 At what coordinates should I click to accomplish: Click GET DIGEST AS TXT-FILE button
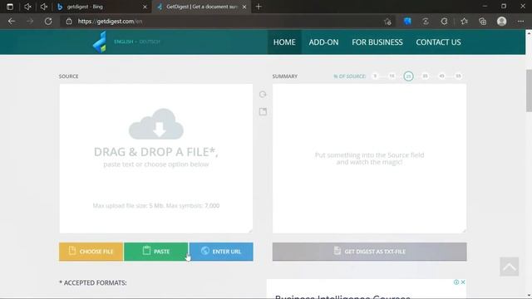369,252
